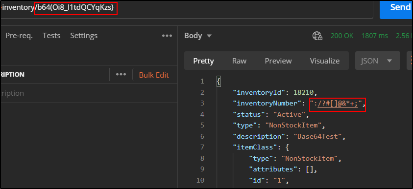
Task: Click the 200 OK status text
Action: click(x=342, y=36)
